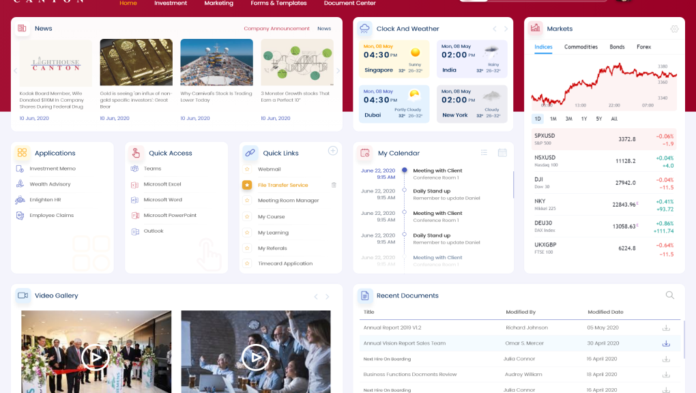Image resolution: width=696 pixels, height=393 pixels.
Task: Open Carnival stock news thumbnail
Action: click(x=216, y=62)
